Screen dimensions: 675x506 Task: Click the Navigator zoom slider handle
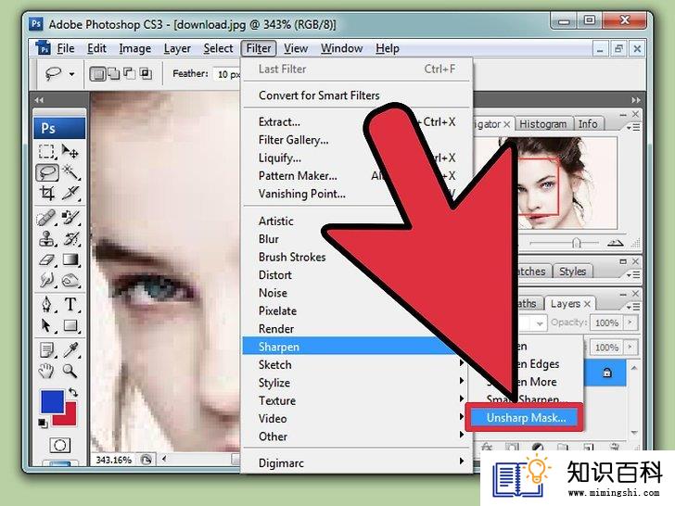tap(577, 243)
